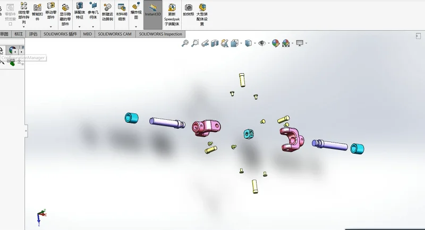Switch to 草图 (Sketch) tab
The image size is (425, 230).
[5, 34]
